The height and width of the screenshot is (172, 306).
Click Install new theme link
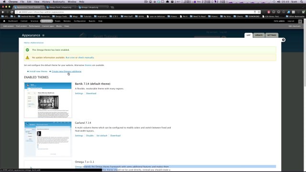(x=38, y=71)
